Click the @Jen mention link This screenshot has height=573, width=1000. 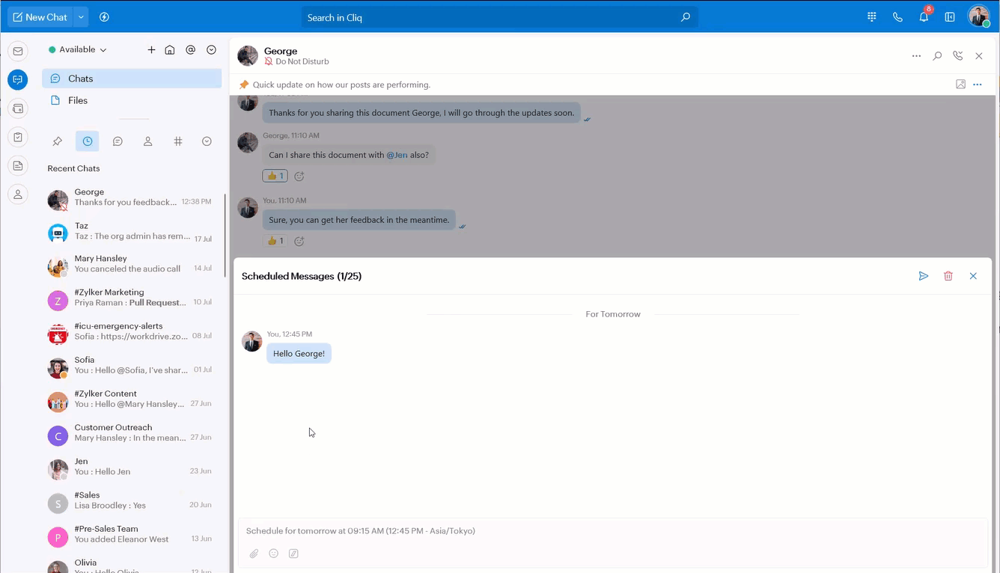pos(397,155)
